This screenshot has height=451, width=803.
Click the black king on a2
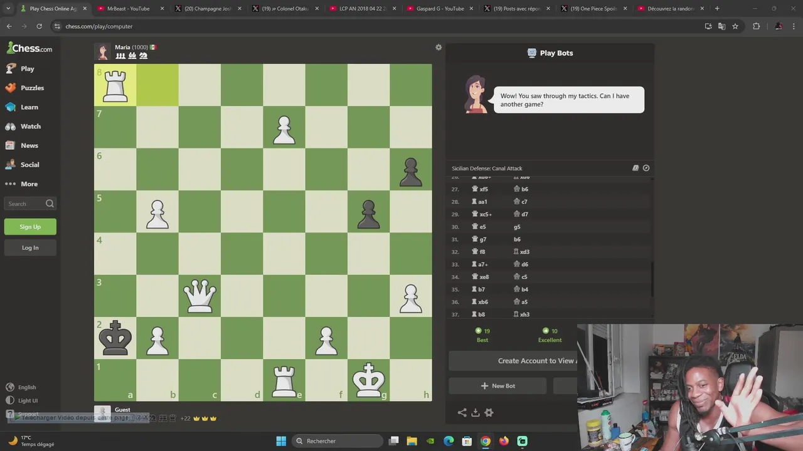click(x=115, y=338)
